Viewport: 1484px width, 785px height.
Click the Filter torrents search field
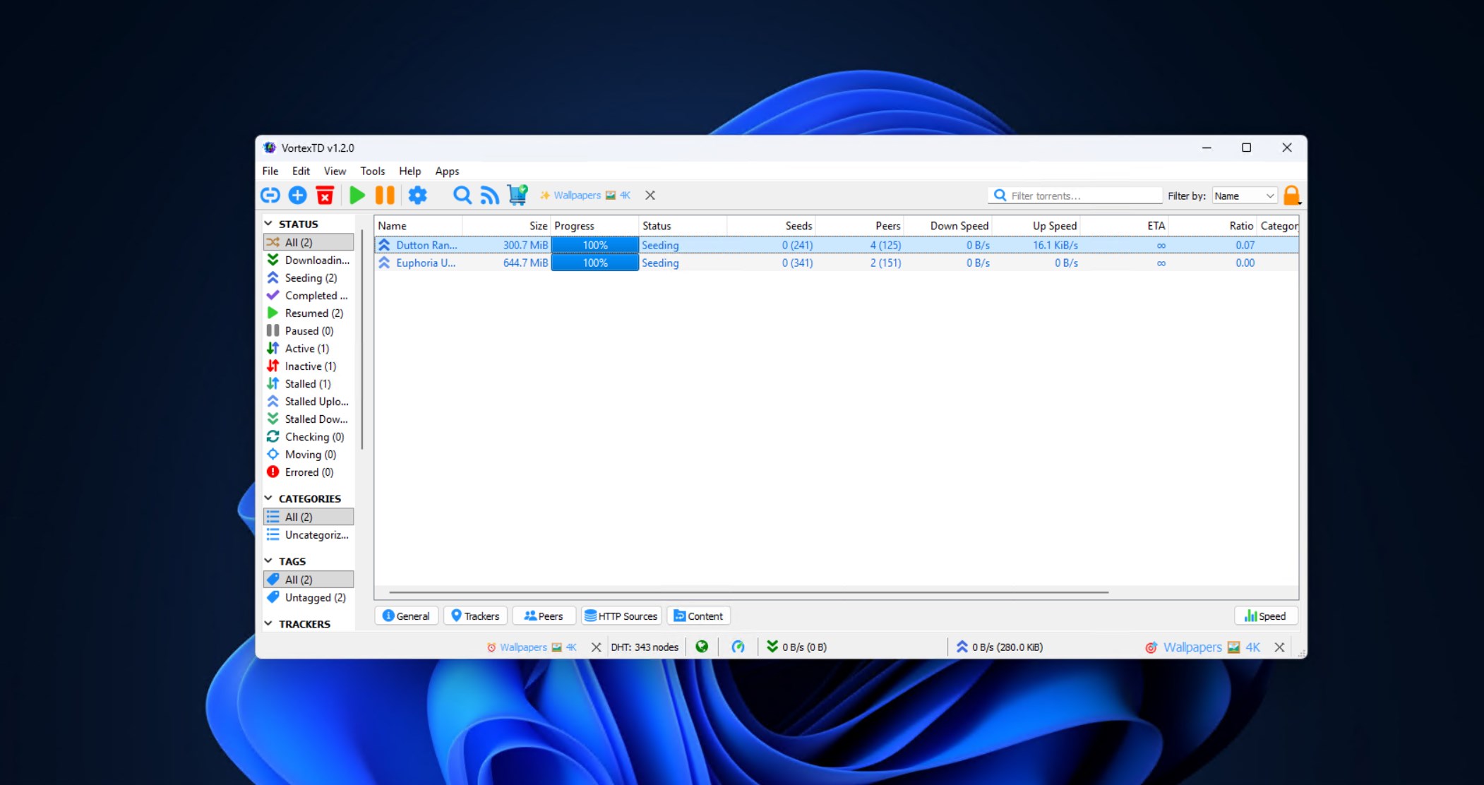click(1075, 196)
